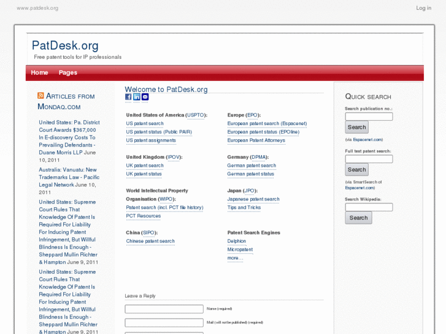The height and width of the screenshot is (334, 446).
Task: Click Search button under publication no.
Action: [356, 127]
